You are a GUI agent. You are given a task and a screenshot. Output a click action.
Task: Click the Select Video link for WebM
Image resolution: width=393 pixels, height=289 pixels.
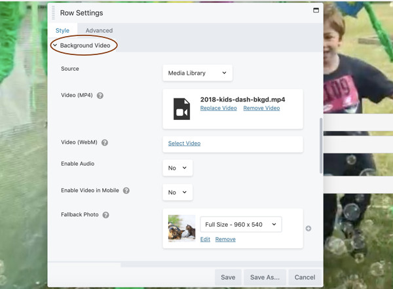(x=184, y=144)
